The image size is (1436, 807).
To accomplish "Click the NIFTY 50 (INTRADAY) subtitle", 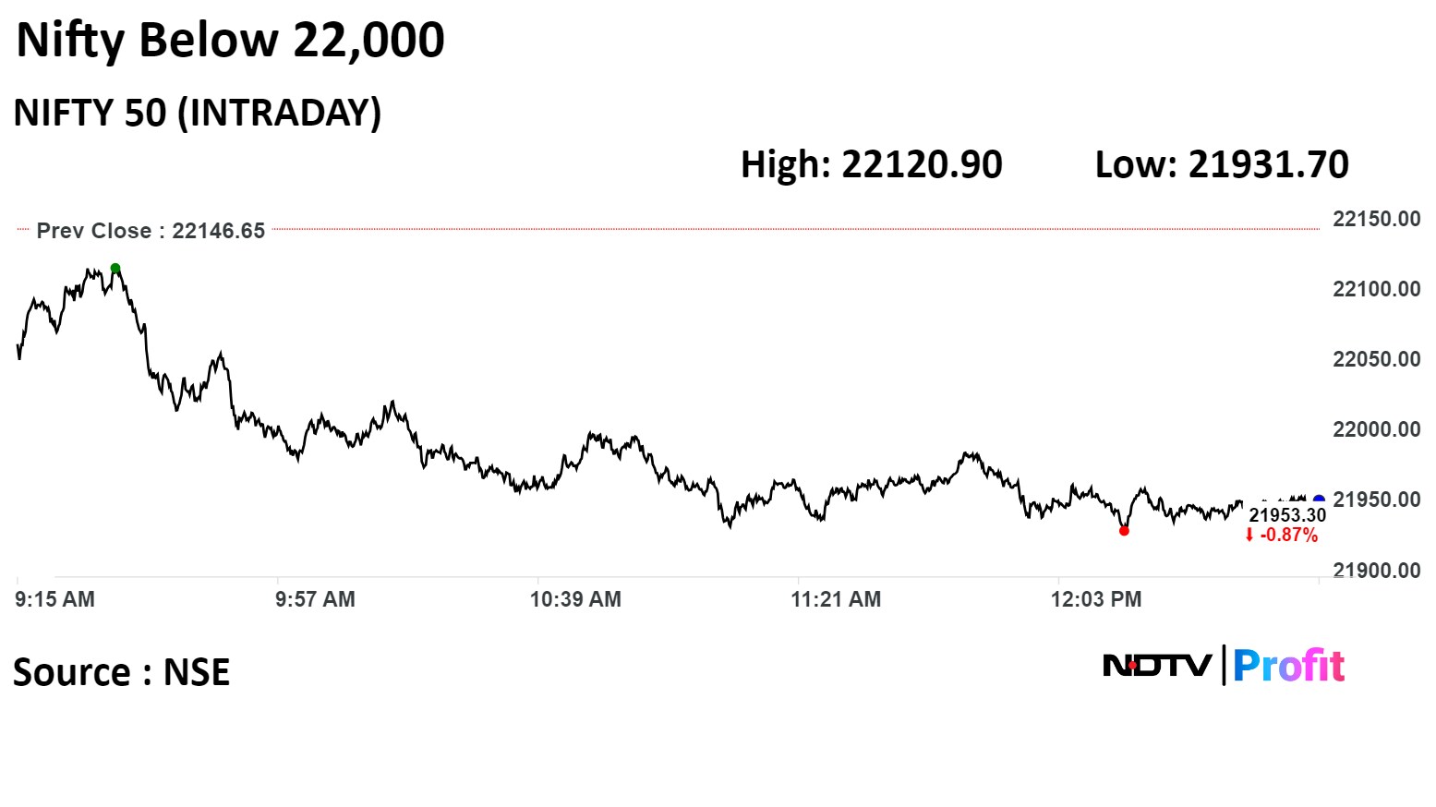I will click(x=197, y=113).
